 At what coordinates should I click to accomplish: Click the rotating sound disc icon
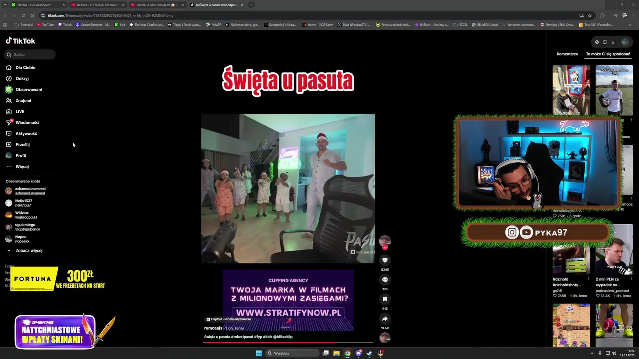(x=385, y=338)
